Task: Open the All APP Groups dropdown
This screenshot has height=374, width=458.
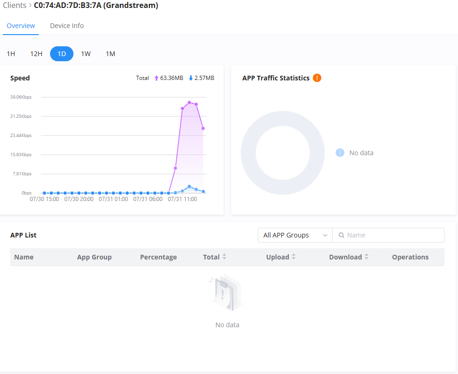Action: [x=295, y=235]
